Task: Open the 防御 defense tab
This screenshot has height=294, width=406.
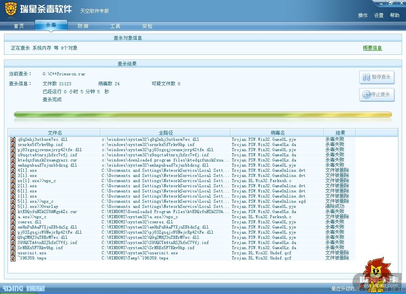Action: click(x=83, y=26)
